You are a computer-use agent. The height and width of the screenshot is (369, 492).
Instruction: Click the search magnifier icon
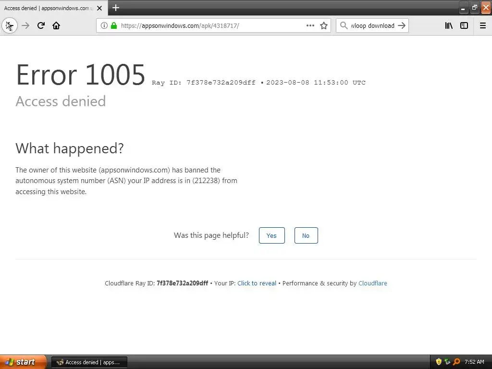[x=344, y=25]
